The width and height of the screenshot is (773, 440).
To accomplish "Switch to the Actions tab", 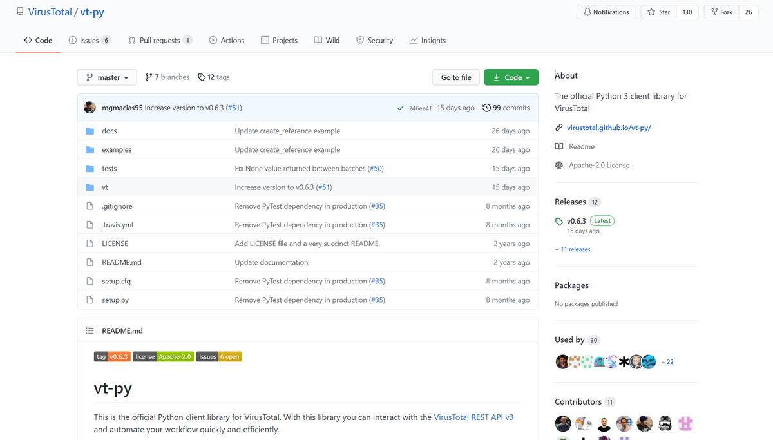I will pyautogui.click(x=227, y=40).
